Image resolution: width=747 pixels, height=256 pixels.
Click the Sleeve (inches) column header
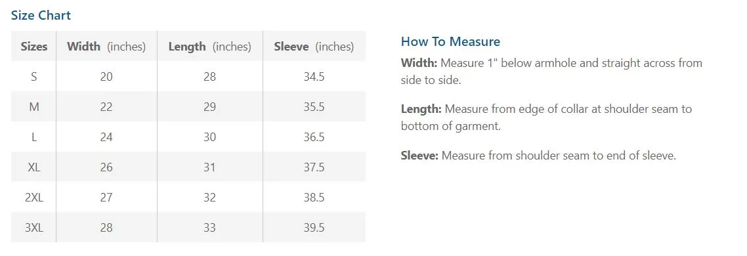coord(314,47)
